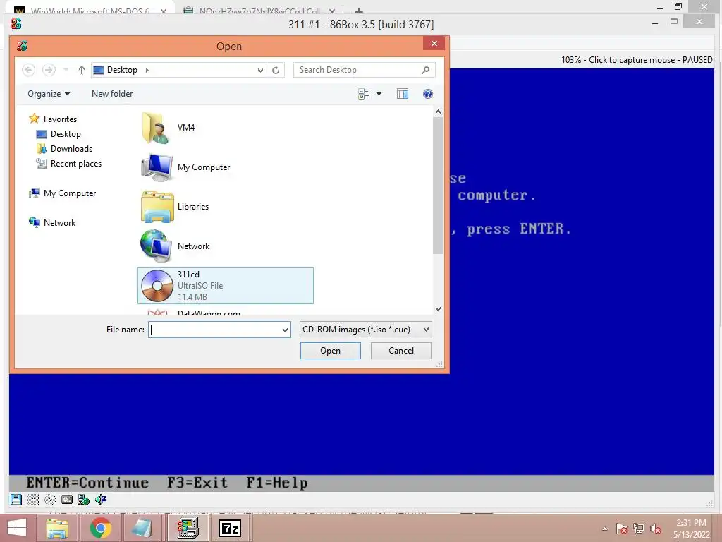The image size is (722, 542).
Task: Open 7-Zip from the taskbar
Action: pos(230,528)
